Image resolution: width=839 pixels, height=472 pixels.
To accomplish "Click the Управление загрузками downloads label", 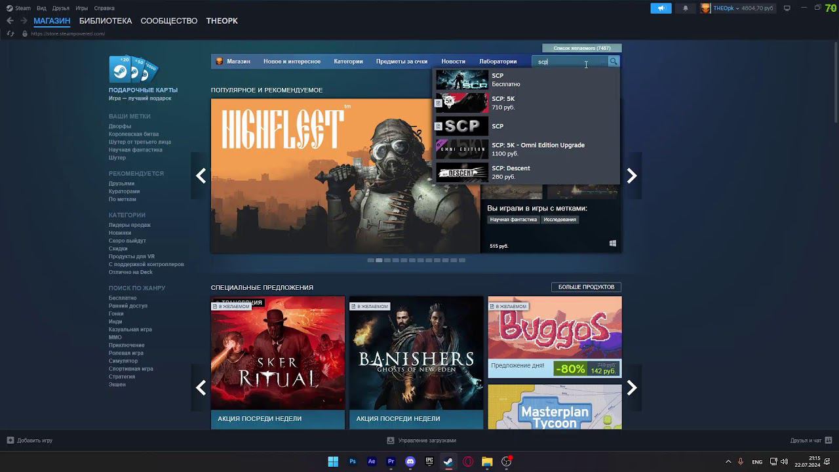I will (x=427, y=441).
